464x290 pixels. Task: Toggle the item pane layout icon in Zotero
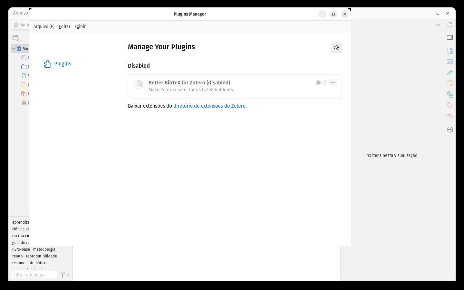point(450,37)
